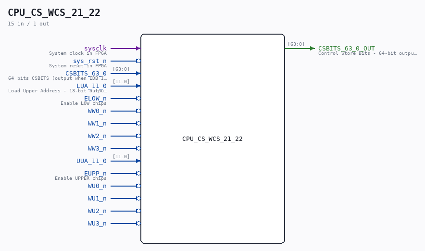This screenshot has height=251, width=425.
Task: Select the sysclk input port label
Action: click(x=95, y=48)
